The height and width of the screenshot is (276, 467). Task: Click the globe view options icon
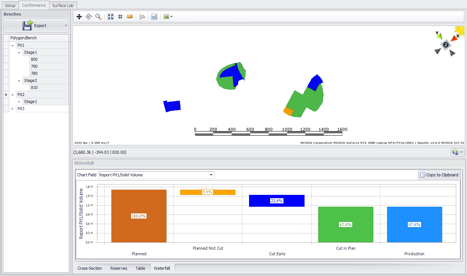tap(455, 152)
